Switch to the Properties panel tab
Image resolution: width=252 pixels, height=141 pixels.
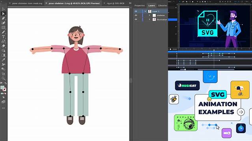(x=140, y=5)
